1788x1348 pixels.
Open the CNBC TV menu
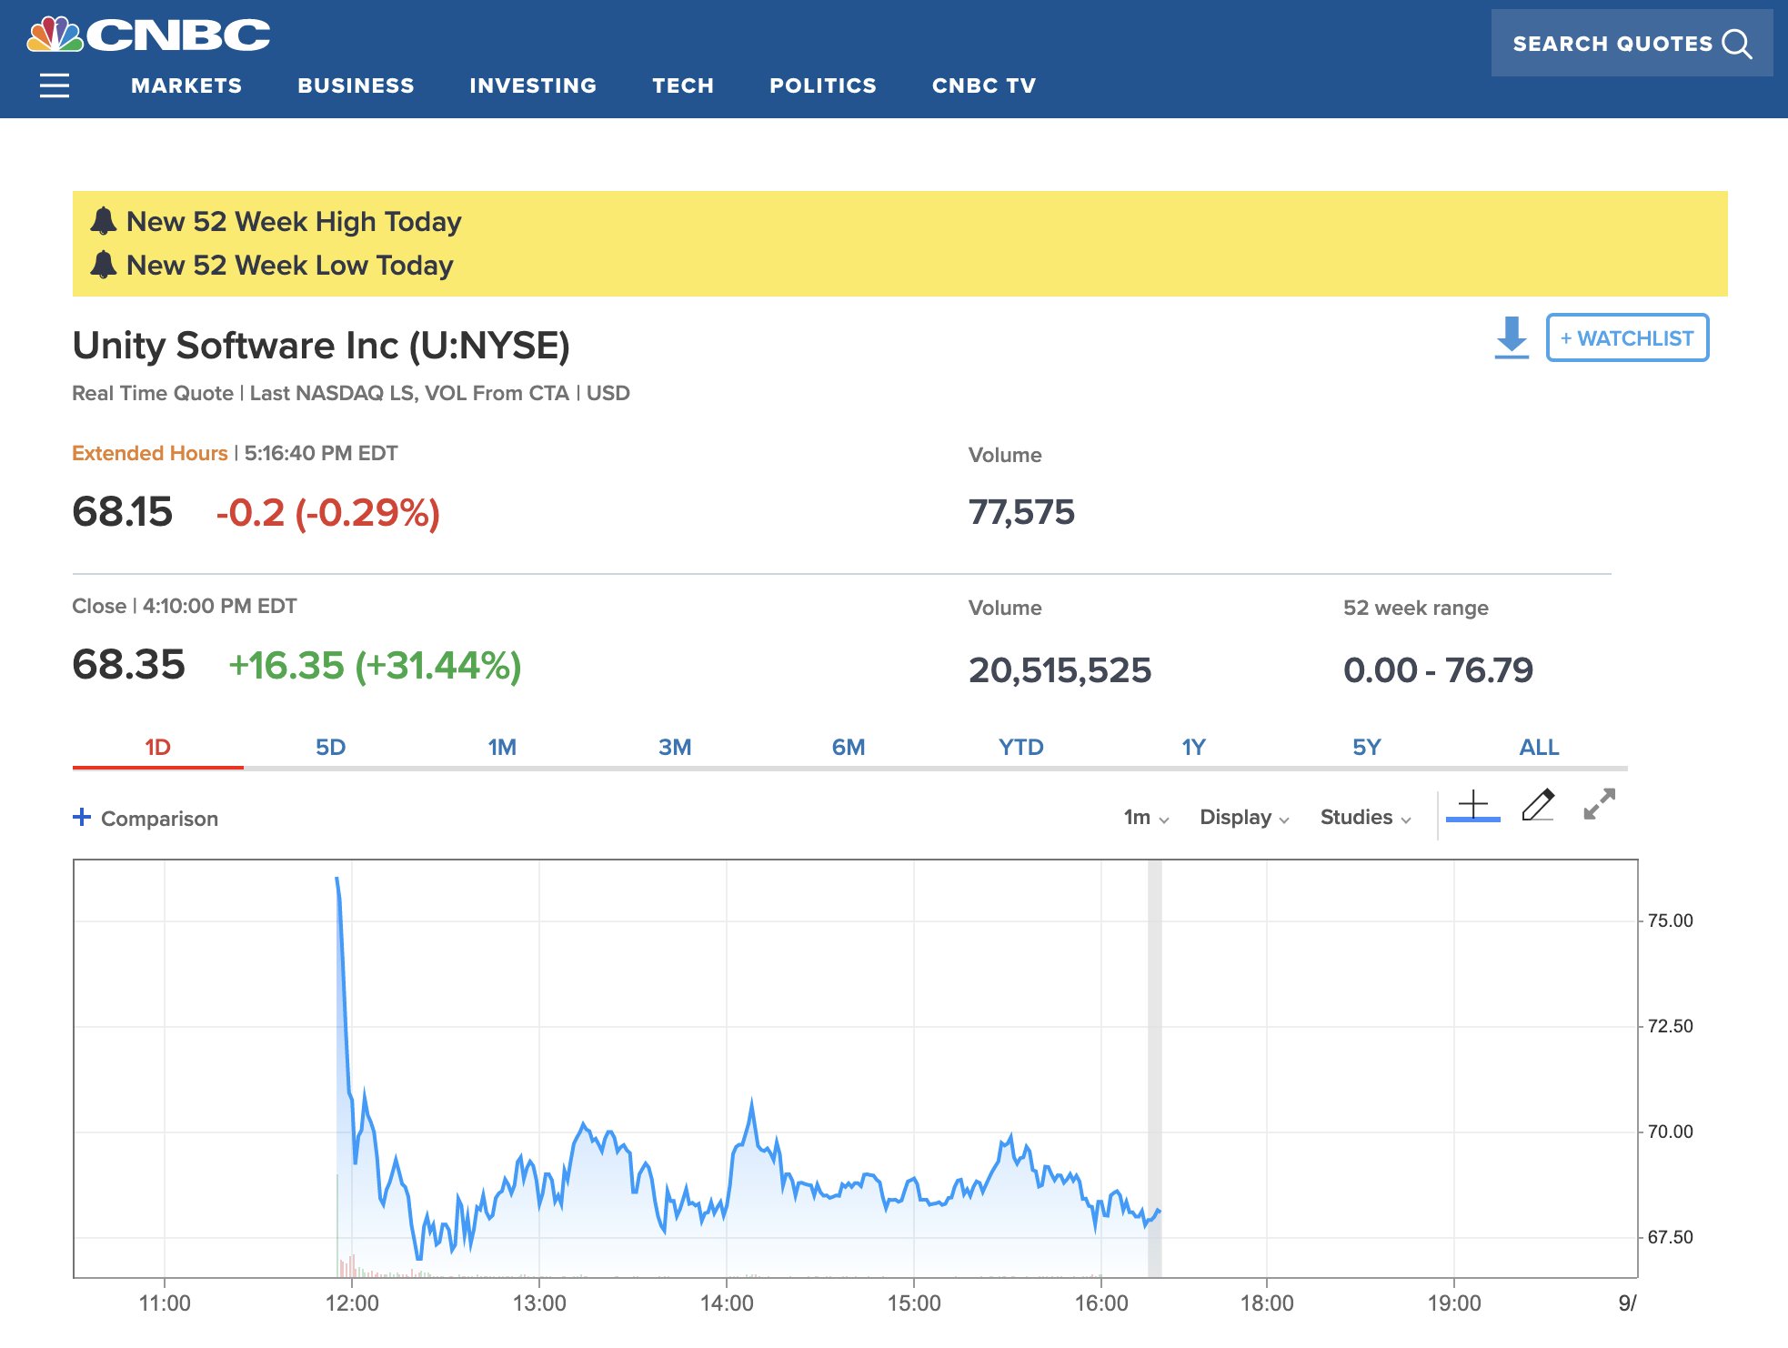click(984, 86)
